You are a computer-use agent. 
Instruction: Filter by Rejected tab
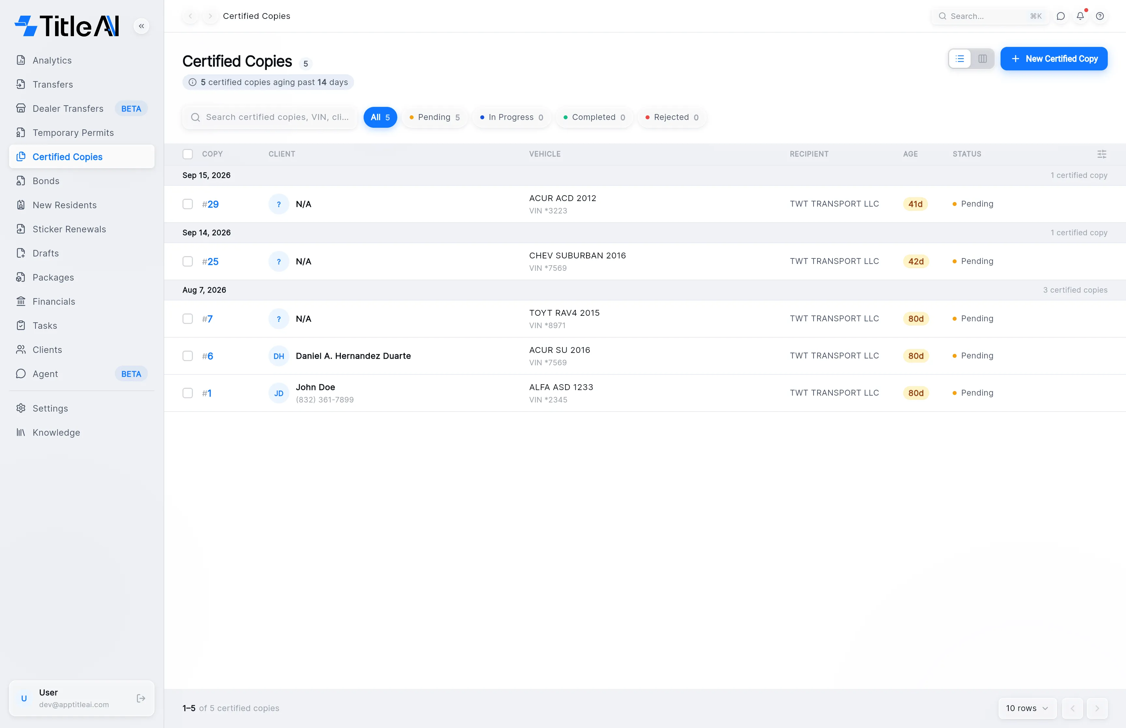pyautogui.click(x=672, y=117)
